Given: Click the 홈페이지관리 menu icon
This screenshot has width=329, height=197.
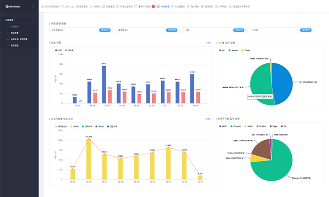Looking at the screenshot, I should pyautogui.click(x=135, y=7).
